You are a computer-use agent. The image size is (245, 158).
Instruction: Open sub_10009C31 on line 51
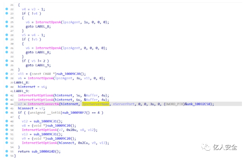coord(45,134)
